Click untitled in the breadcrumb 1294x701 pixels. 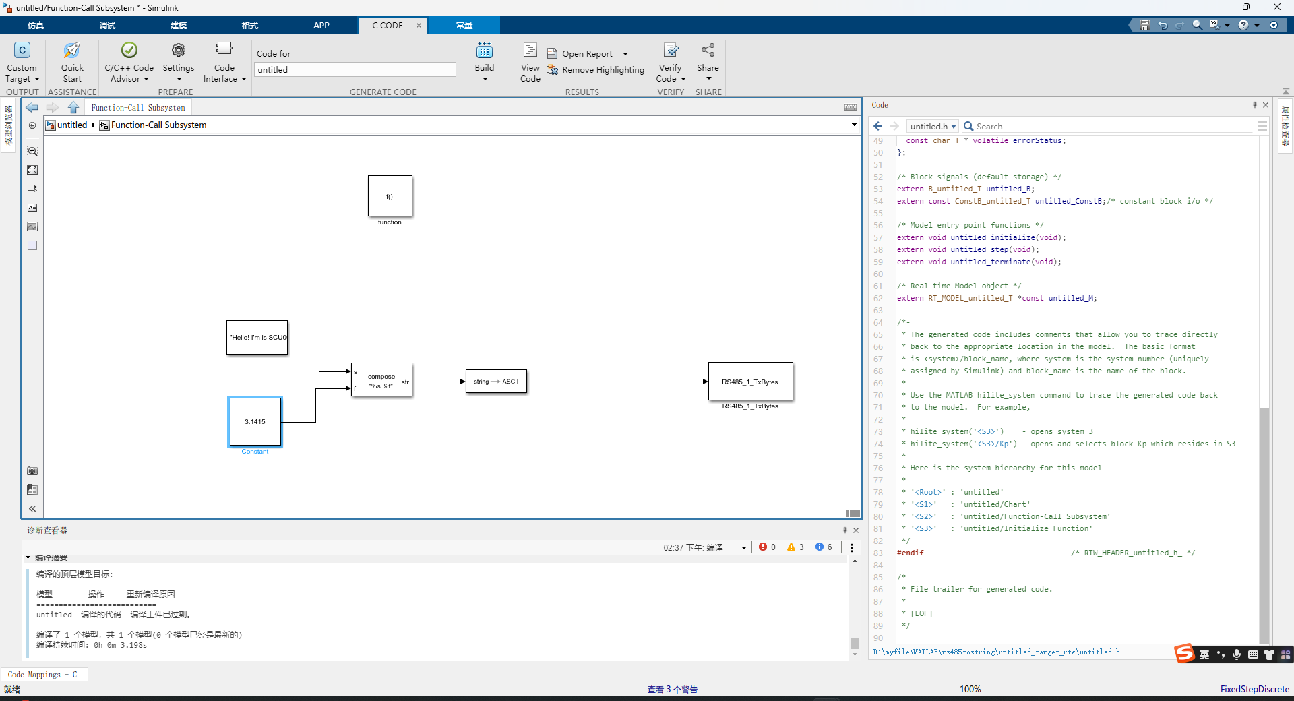[x=72, y=125]
